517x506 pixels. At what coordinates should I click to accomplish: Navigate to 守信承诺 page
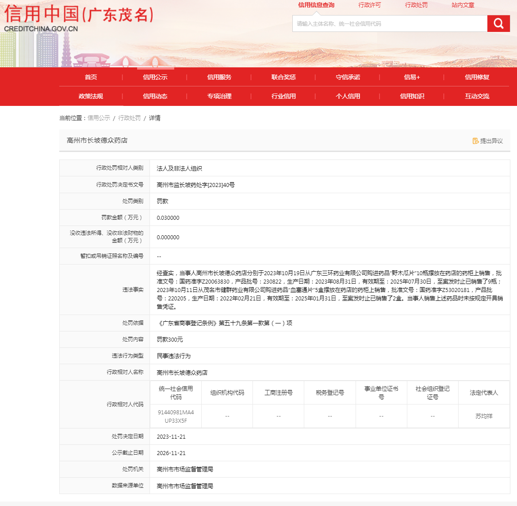pyautogui.click(x=348, y=77)
